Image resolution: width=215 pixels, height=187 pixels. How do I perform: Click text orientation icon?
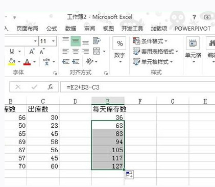click(x=89, y=61)
